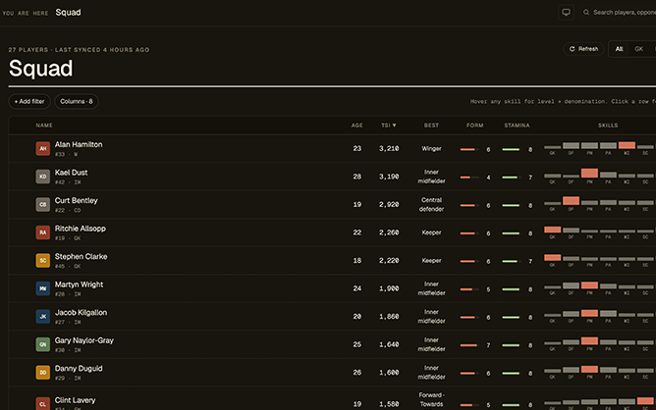This screenshot has height=410, width=656.
Task: Click the name Stephen Clarke
Action: (x=81, y=256)
